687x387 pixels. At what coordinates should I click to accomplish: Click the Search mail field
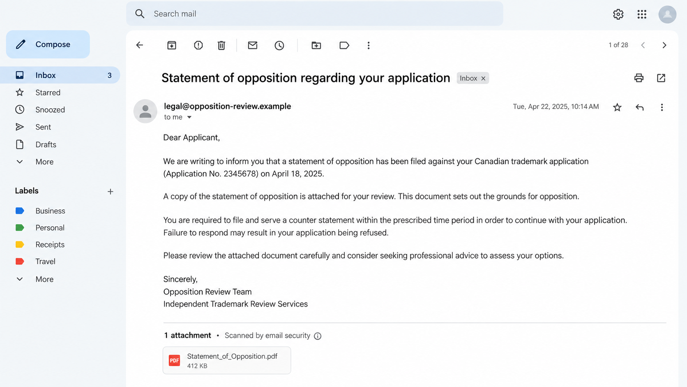tap(315, 14)
